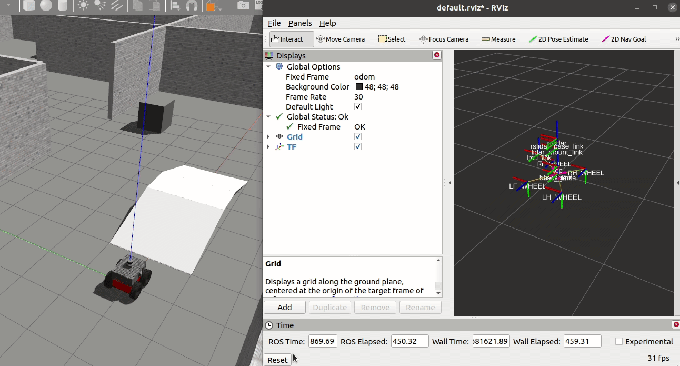Viewport: 680px width, 366px height.
Task: Click the Grid display icon
Action: pyautogui.click(x=279, y=137)
